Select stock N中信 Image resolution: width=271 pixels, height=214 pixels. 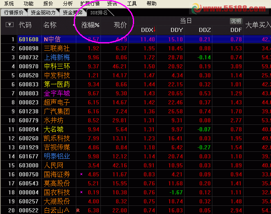(52, 39)
